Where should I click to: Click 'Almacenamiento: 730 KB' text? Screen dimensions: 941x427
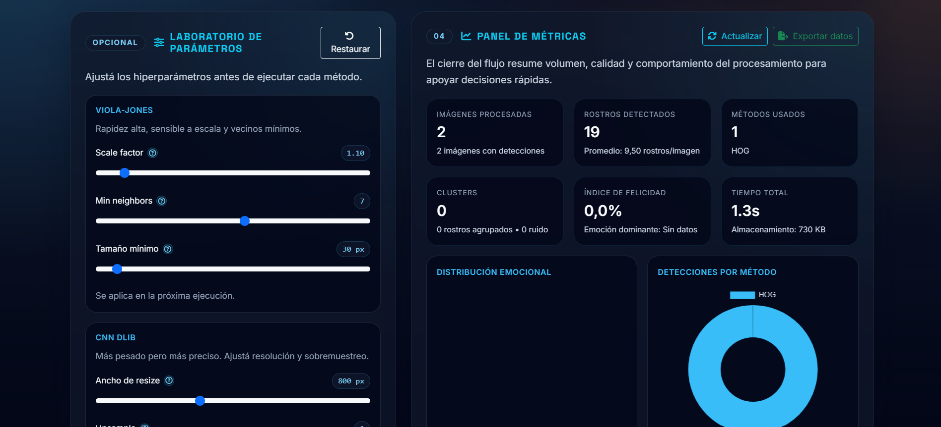click(x=778, y=230)
